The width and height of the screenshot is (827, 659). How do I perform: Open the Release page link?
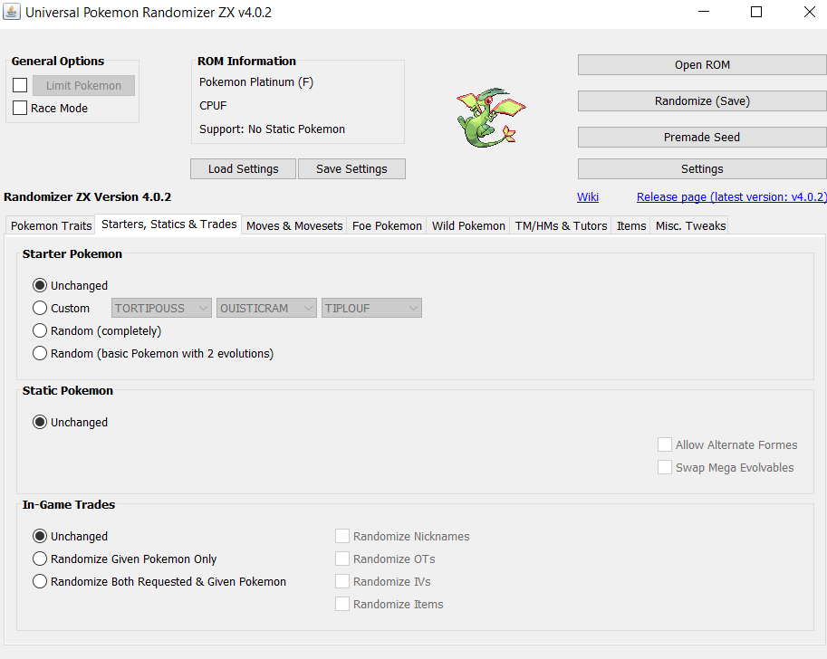pos(731,197)
